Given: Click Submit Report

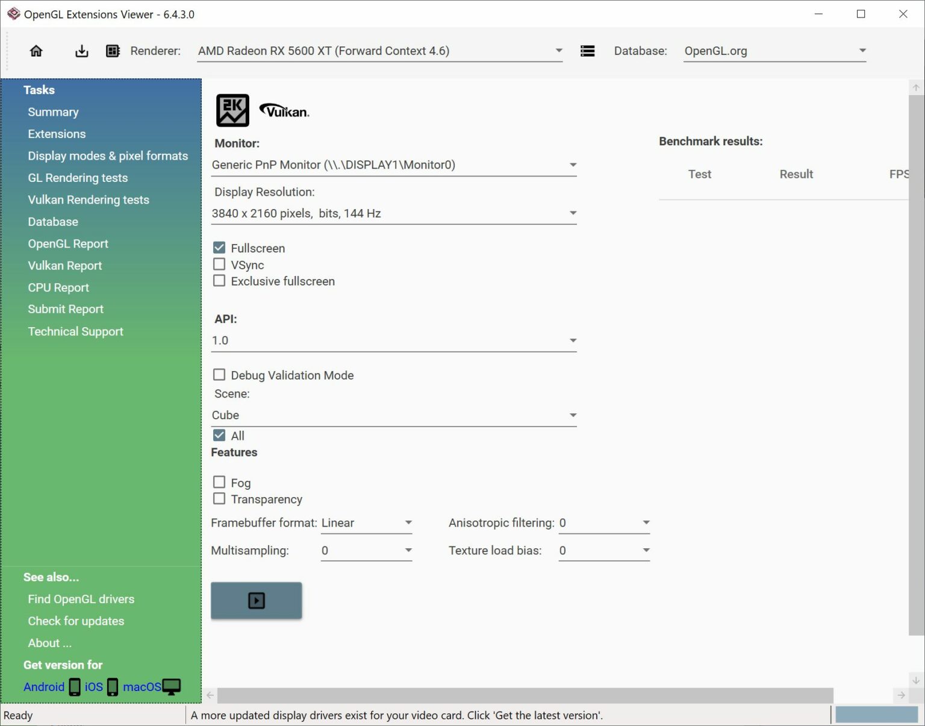Looking at the screenshot, I should (x=66, y=309).
